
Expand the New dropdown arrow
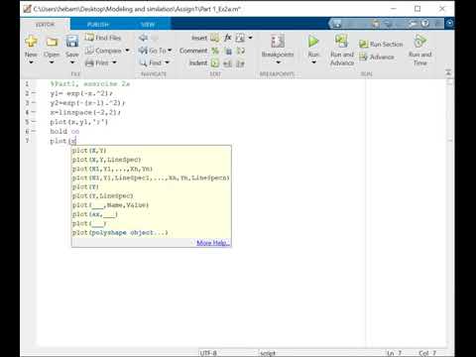(x=31, y=62)
